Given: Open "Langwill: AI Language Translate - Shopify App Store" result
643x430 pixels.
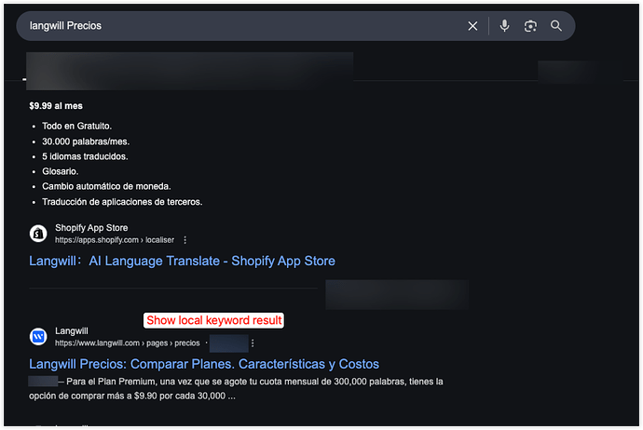Looking at the screenshot, I should (182, 261).
